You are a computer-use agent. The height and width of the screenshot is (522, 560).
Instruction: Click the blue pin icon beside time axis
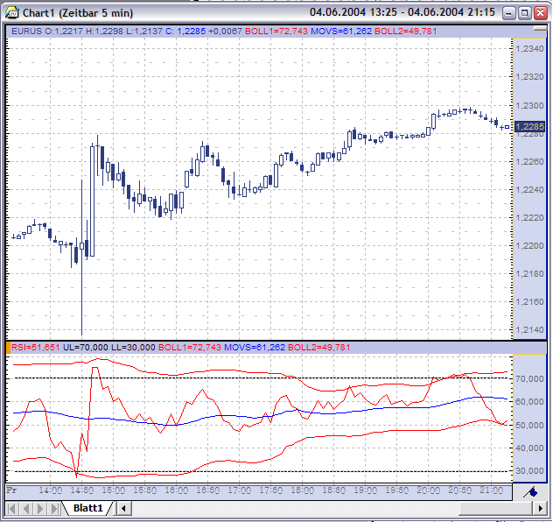[x=530, y=493]
